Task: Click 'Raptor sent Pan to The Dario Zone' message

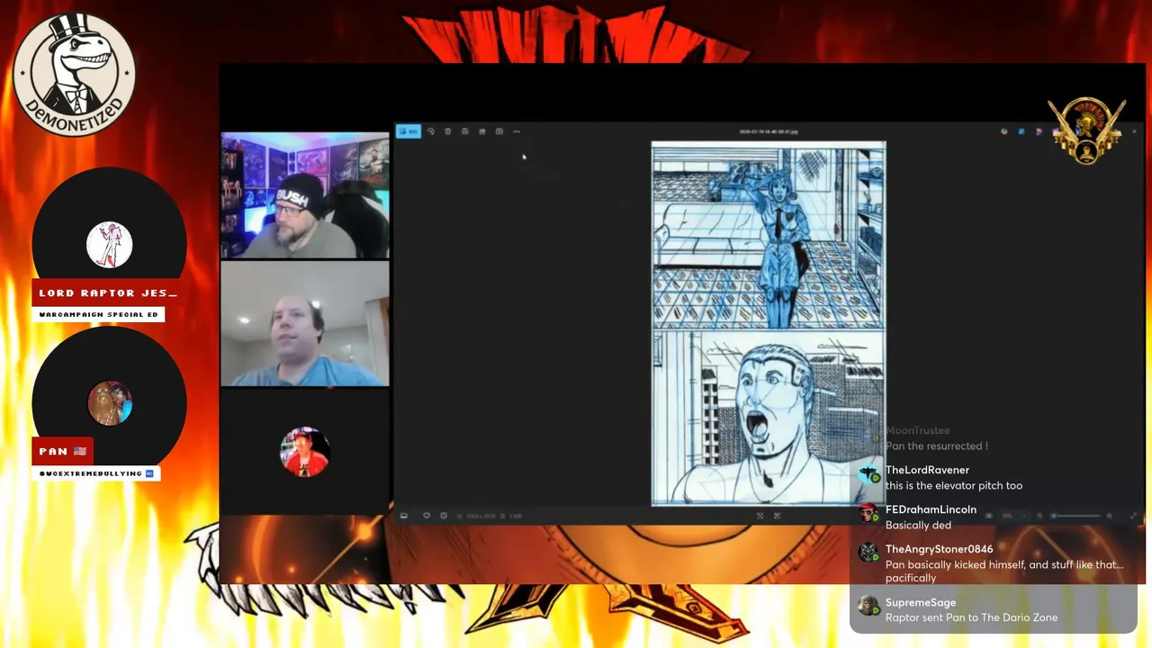Action: tap(971, 617)
